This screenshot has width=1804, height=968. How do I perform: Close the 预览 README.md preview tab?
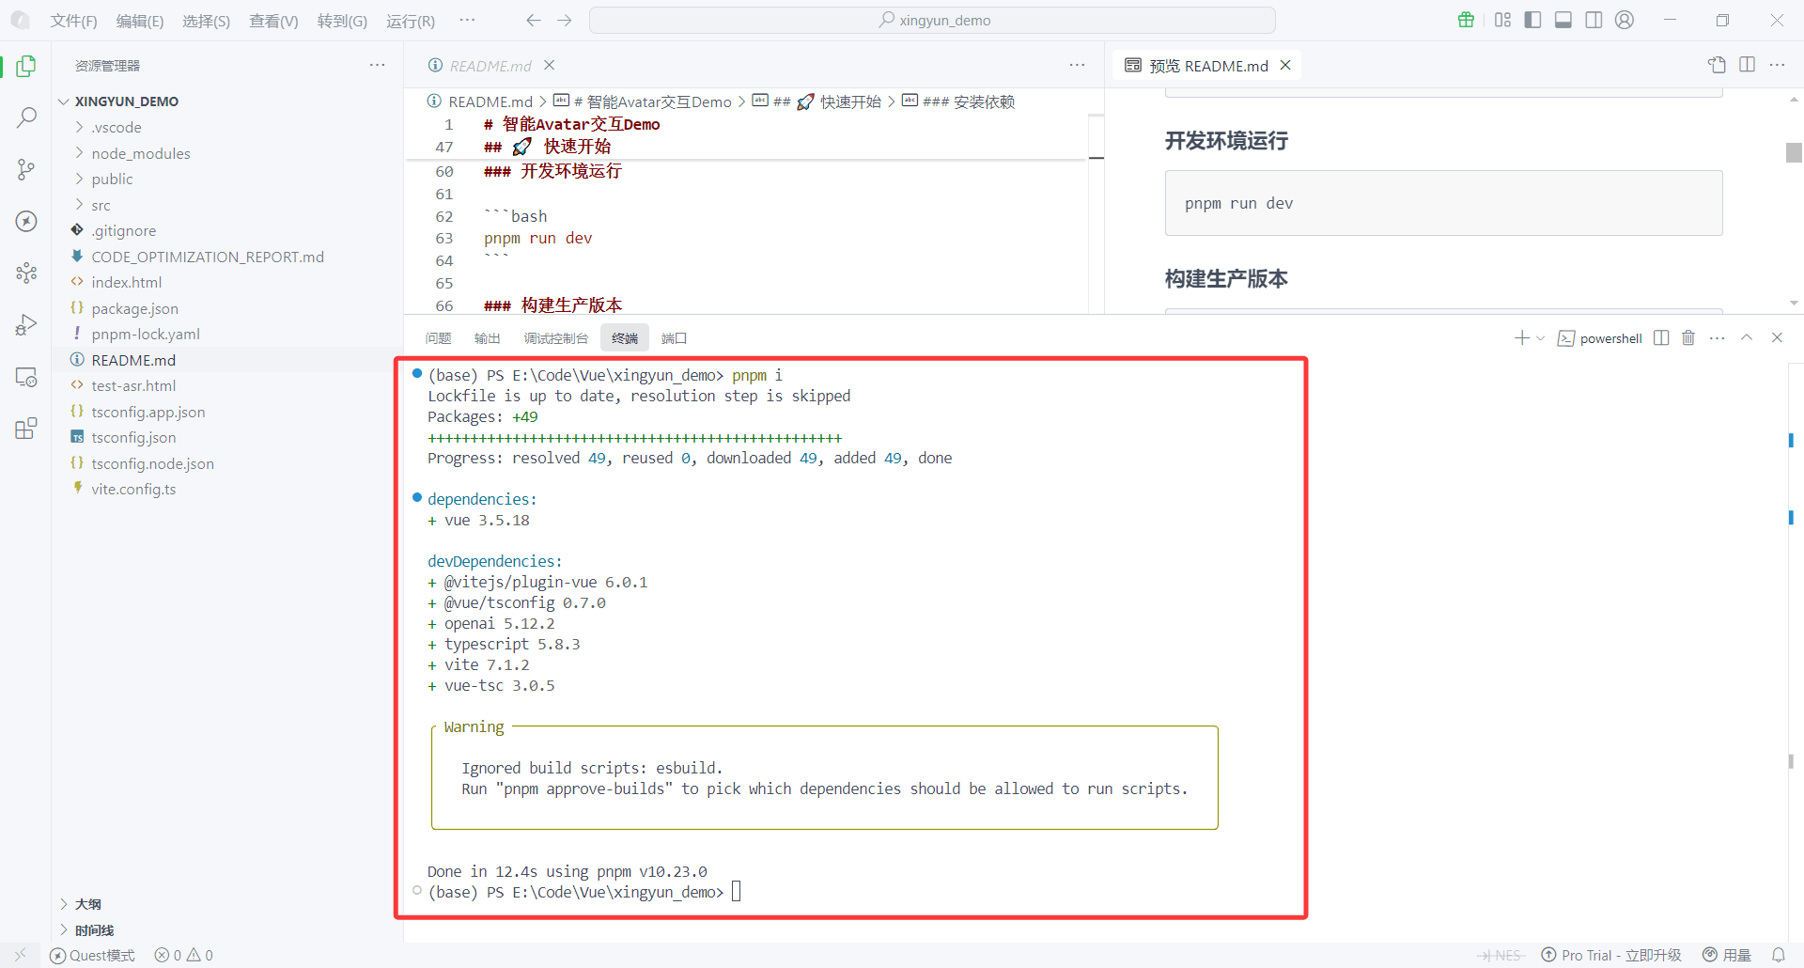(x=1285, y=65)
